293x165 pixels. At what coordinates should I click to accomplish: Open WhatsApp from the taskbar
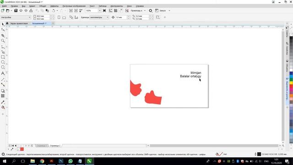[x=71, y=161]
